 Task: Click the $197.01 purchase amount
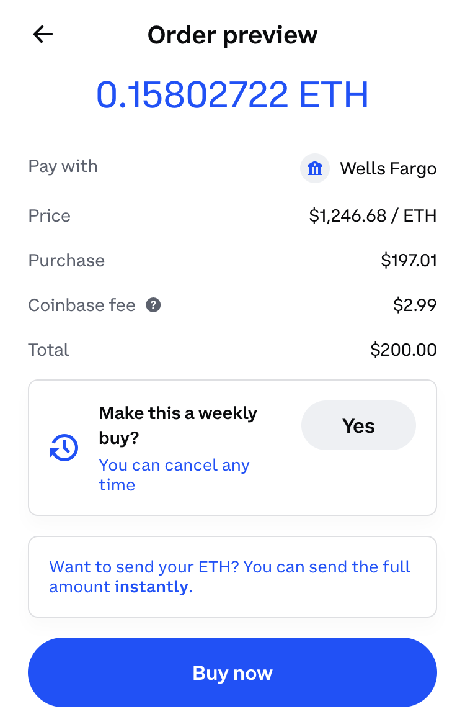pos(409,261)
